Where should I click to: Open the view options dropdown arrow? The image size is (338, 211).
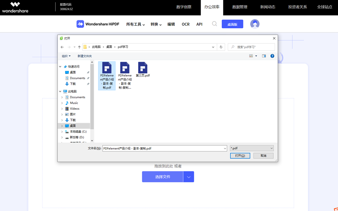[x=256, y=56]
